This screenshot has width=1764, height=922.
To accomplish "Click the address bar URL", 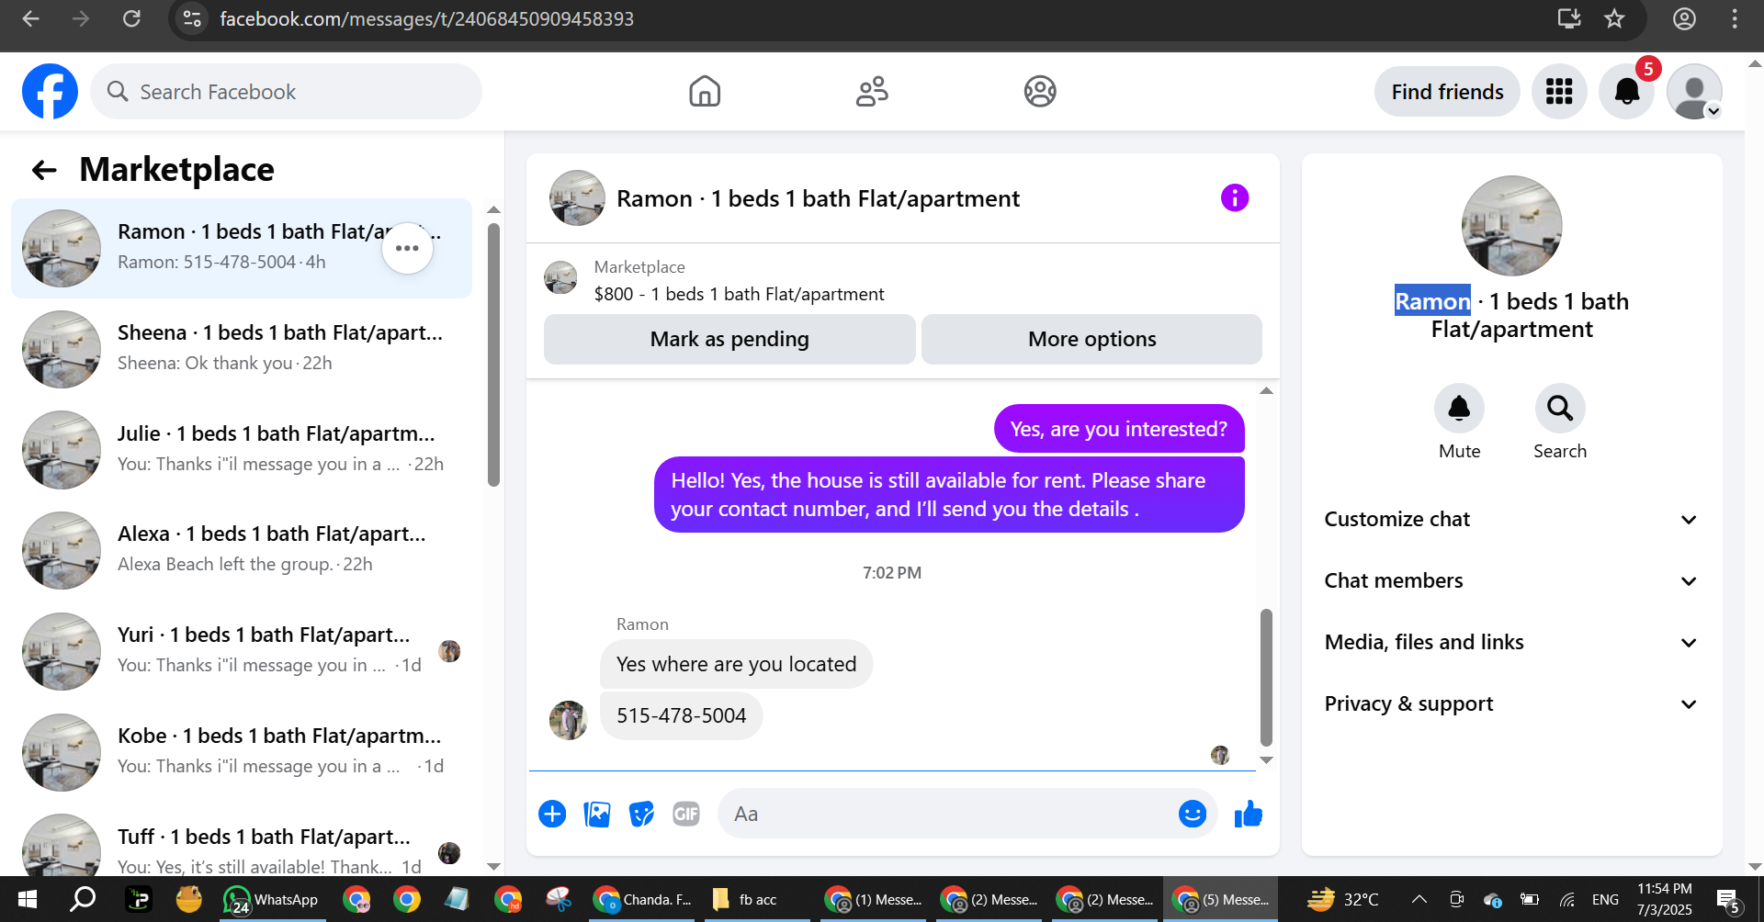I will [426, 18].
